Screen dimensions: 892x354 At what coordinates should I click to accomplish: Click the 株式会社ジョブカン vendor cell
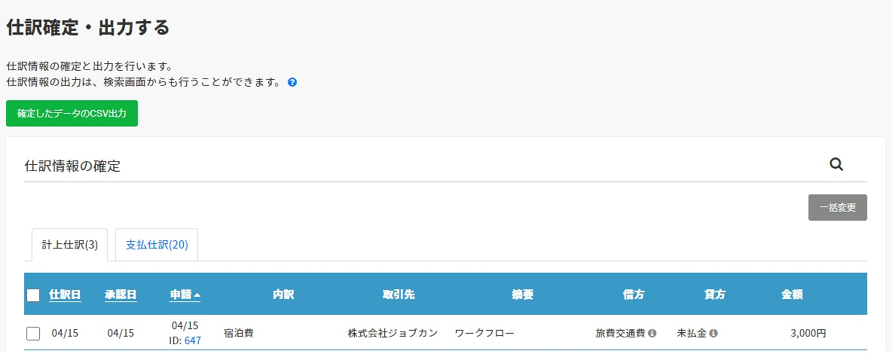(393, 333)
